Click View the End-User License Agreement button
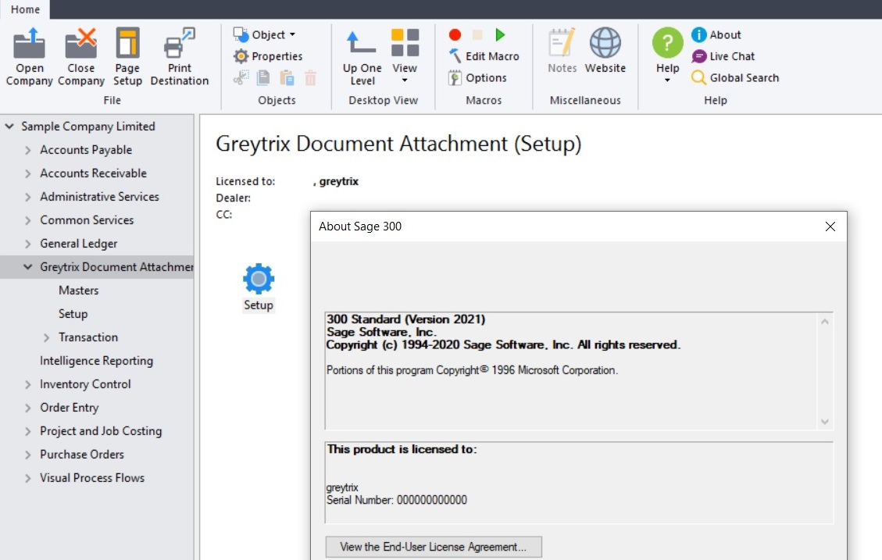The width and height of the screenshot is (882, 560). (x=433, y=547)
